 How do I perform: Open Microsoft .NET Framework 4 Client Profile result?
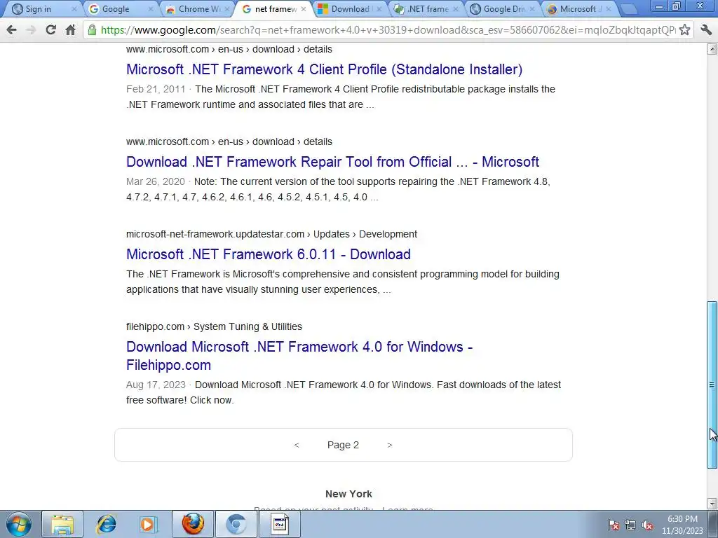click(324, 69)
